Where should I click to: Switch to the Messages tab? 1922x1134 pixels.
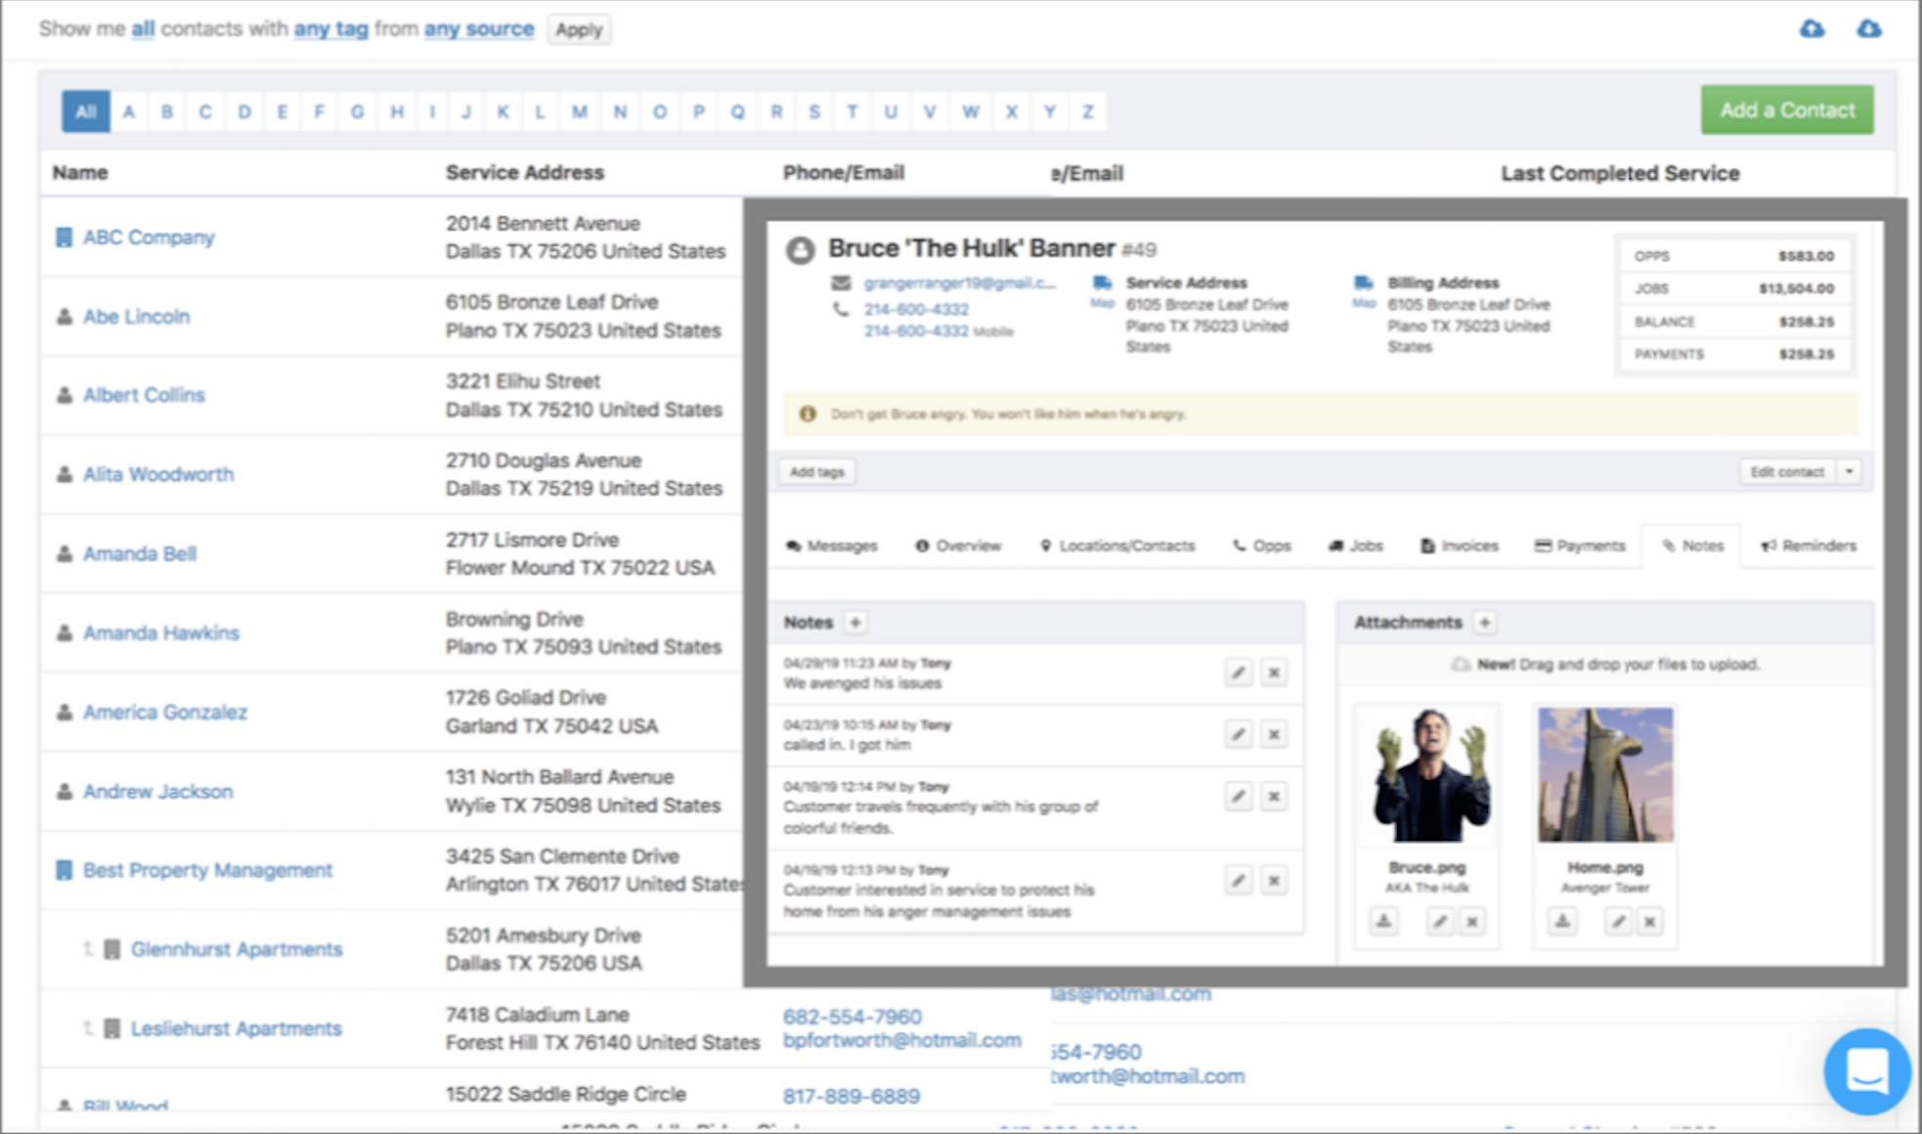[832, 545]
